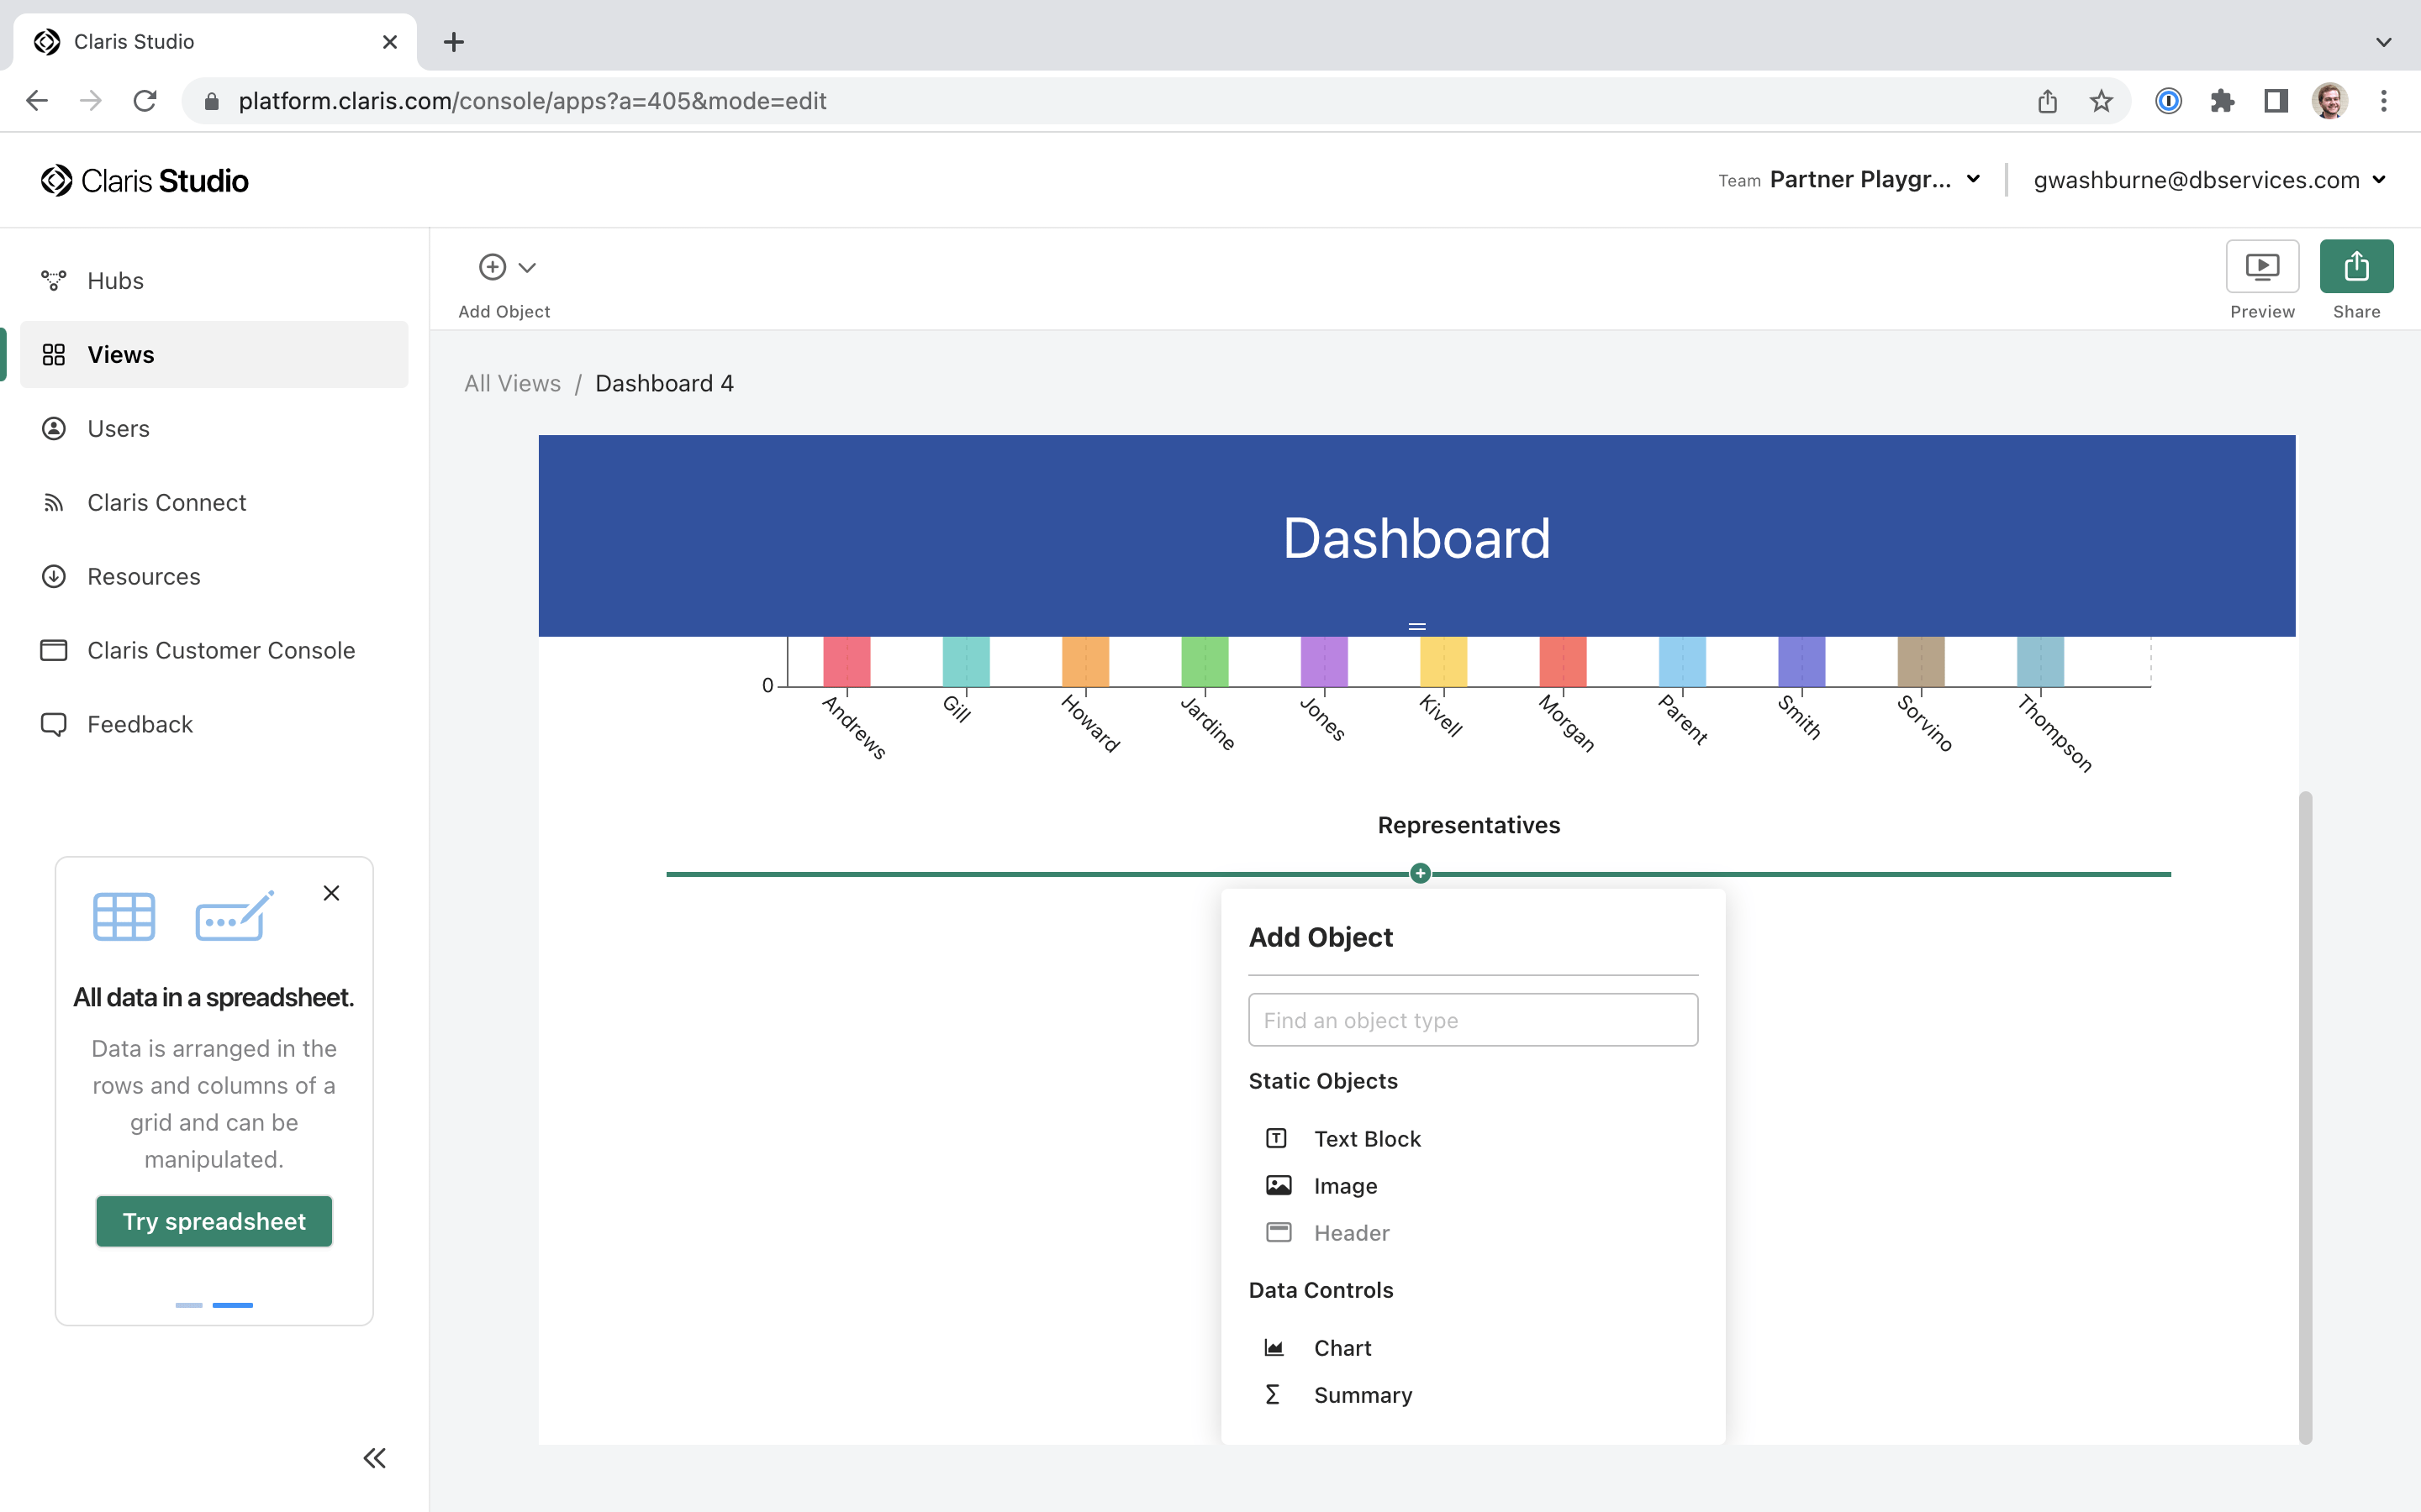Open Claris Connect in sidebar
2421x1512 pixels.
point(214,503)
